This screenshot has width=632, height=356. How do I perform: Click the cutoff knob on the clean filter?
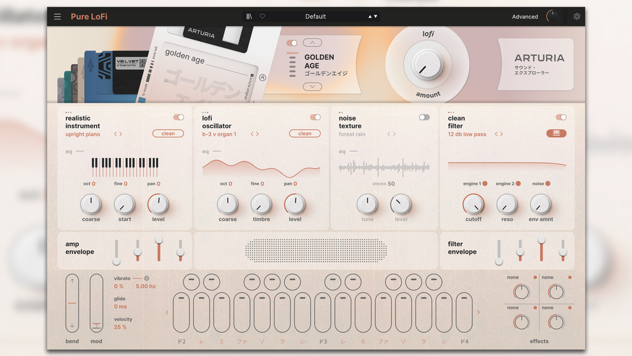tap(474, 203)
